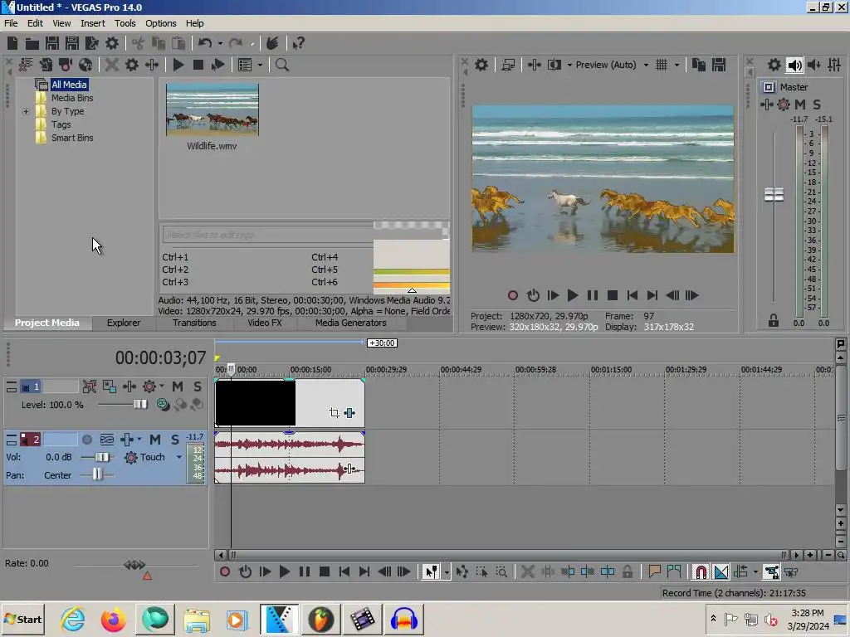This screenshot has width=850, height=637.
Task: Open the What's This help icon
Action: 299,43
